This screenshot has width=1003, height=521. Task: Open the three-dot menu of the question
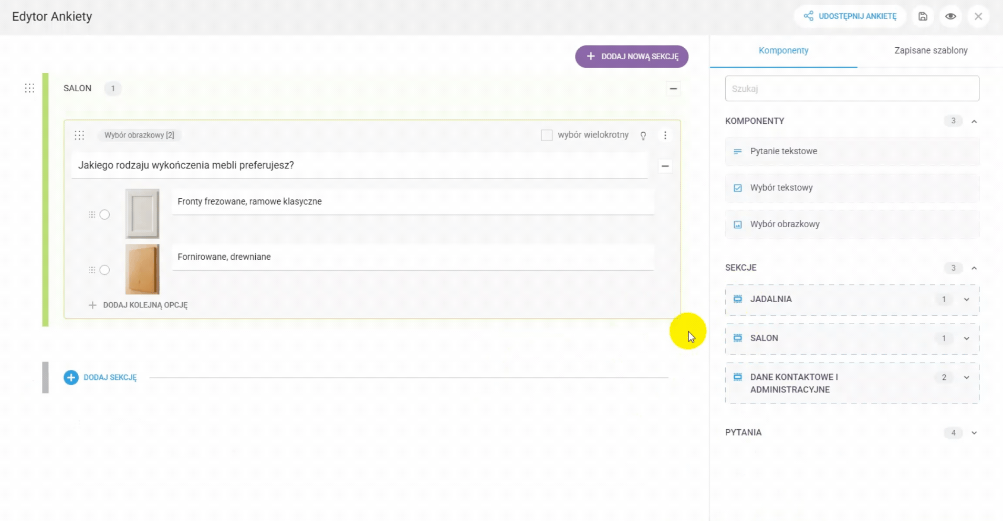pyautogui.click(x=665, y=135)
